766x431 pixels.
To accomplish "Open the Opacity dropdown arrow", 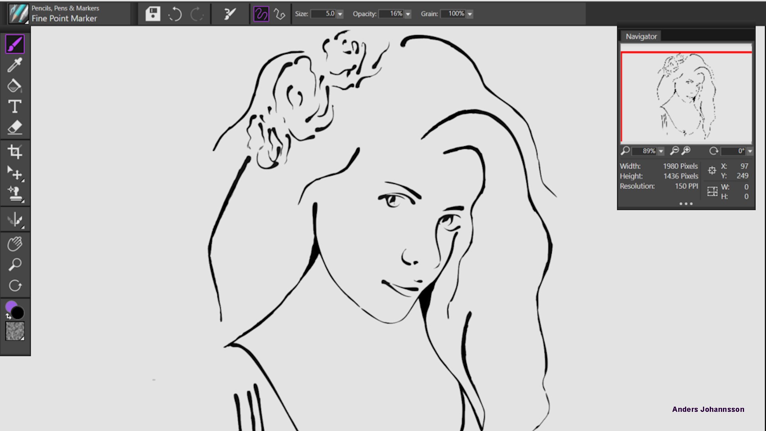I will (x=408, y=14).
